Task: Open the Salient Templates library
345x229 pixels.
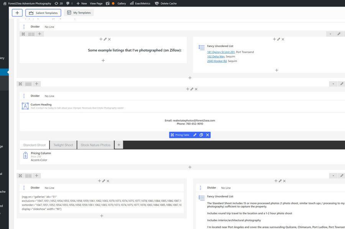Action: [43, 13]
